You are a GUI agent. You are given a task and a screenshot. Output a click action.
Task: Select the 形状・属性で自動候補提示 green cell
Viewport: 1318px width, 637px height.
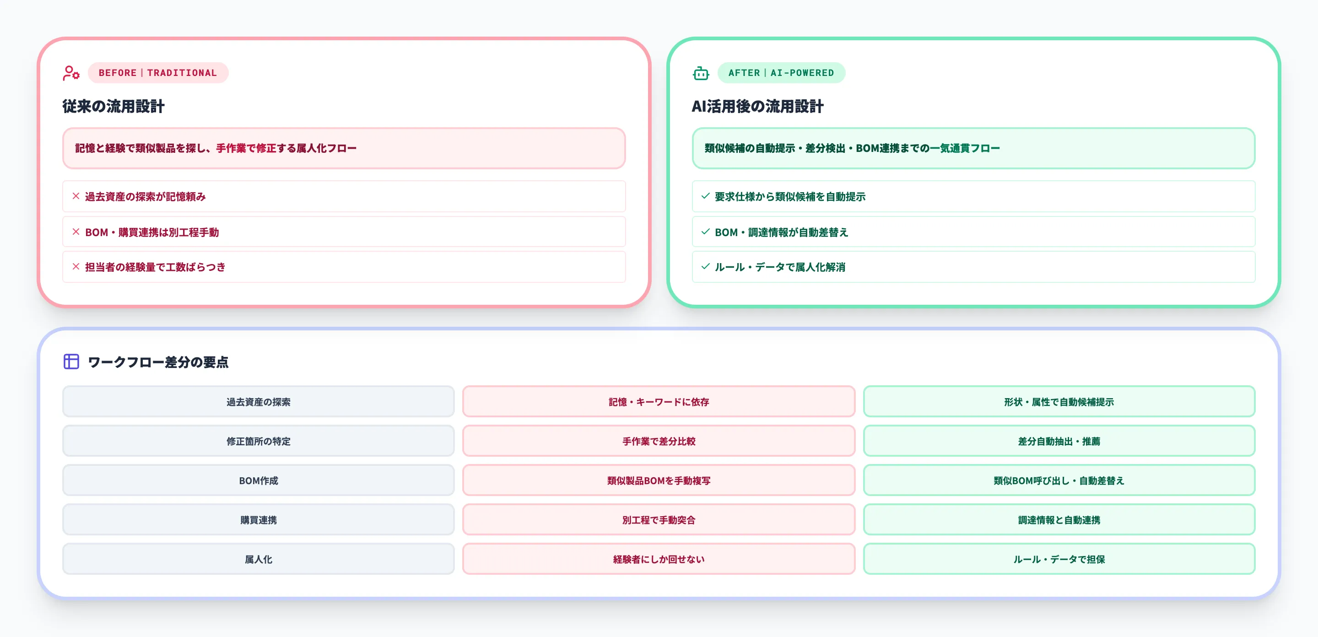coord(1059,402)
